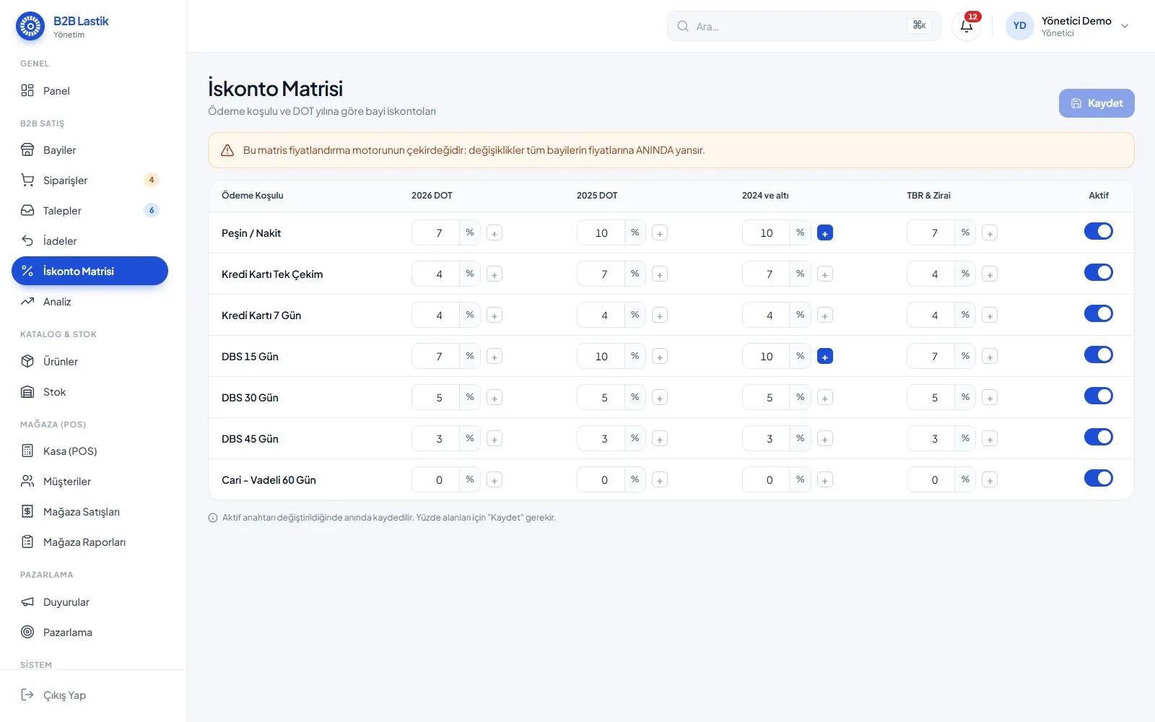Open the Talepler sidebar item
Image resolution: width=1155 pixels, height=722 pixels.
90,211
